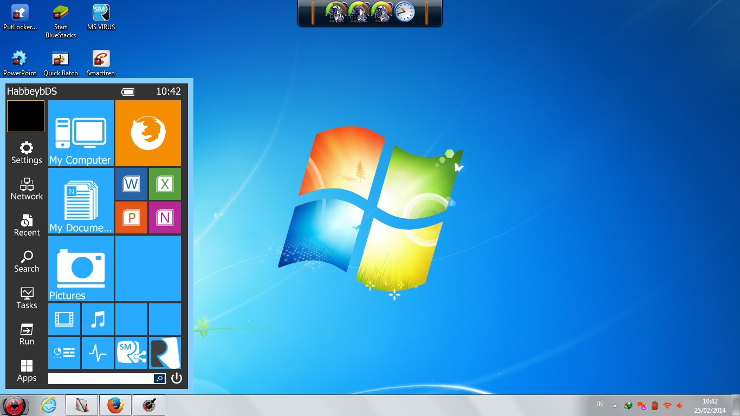
Task: Open the pulse monitor tile
Action: (98, 353)
